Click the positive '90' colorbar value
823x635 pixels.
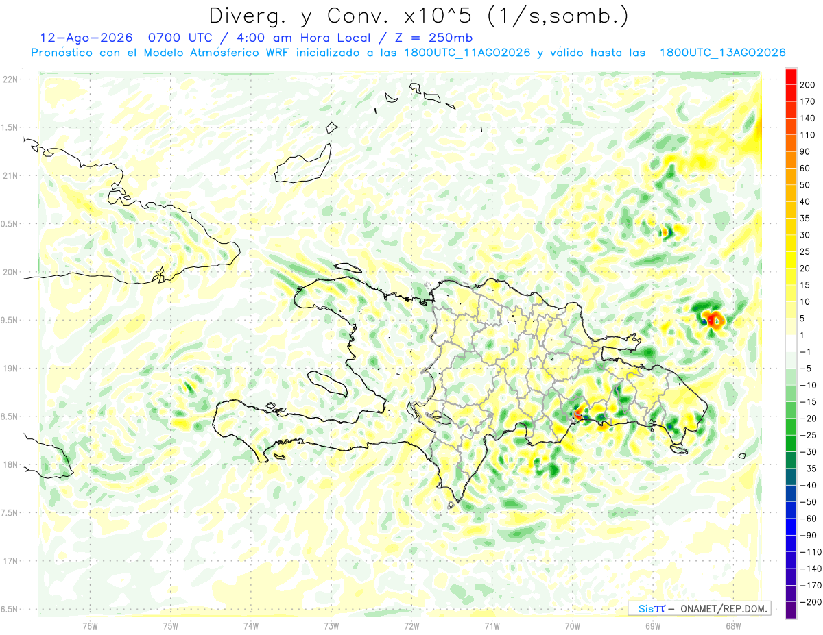(x=805, y=151)
